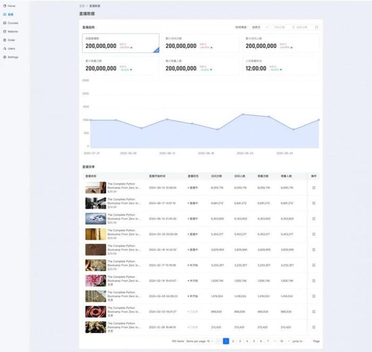Click the row action icon for 2024-06-17 stream

click(x=314, y=203)
